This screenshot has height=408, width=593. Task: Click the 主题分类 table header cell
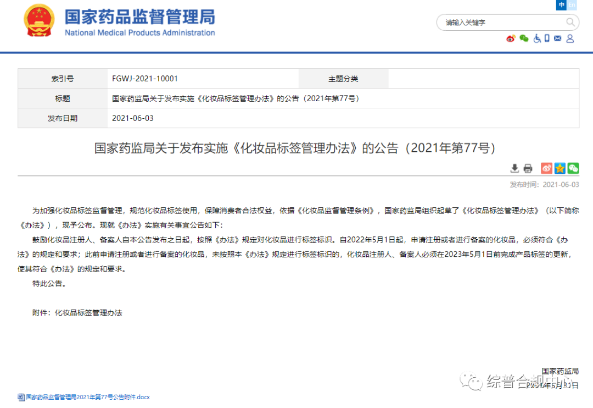[x=343, y=79]
